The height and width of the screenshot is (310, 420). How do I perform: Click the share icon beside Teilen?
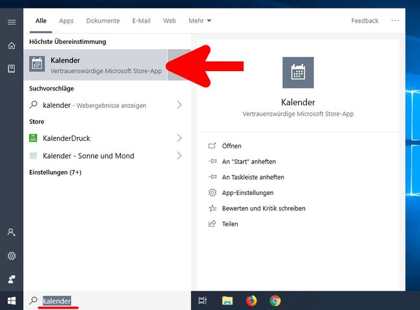point(212,223)
